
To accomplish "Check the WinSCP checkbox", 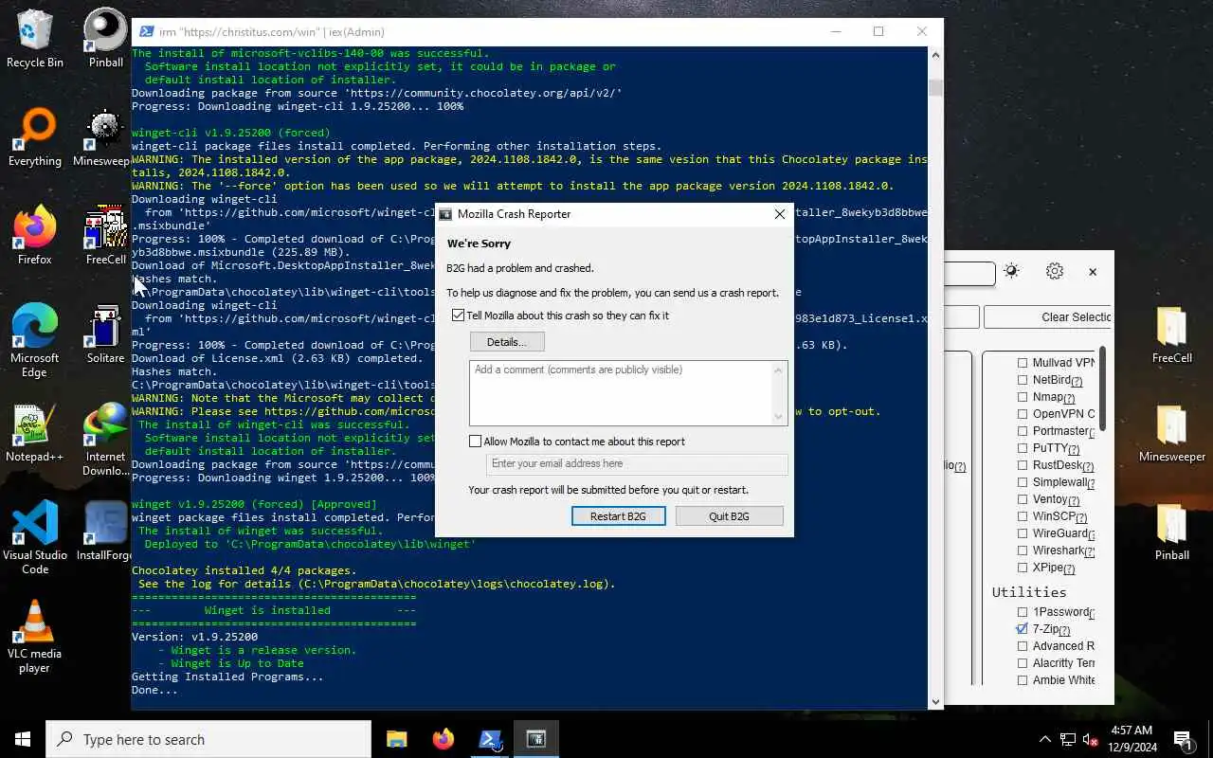I will [x=1023, y=516].
